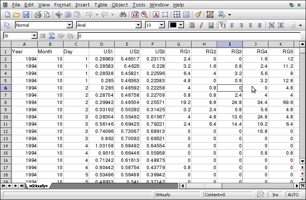
Task: Open a file with the folder icon
Action: click(16, 14)
